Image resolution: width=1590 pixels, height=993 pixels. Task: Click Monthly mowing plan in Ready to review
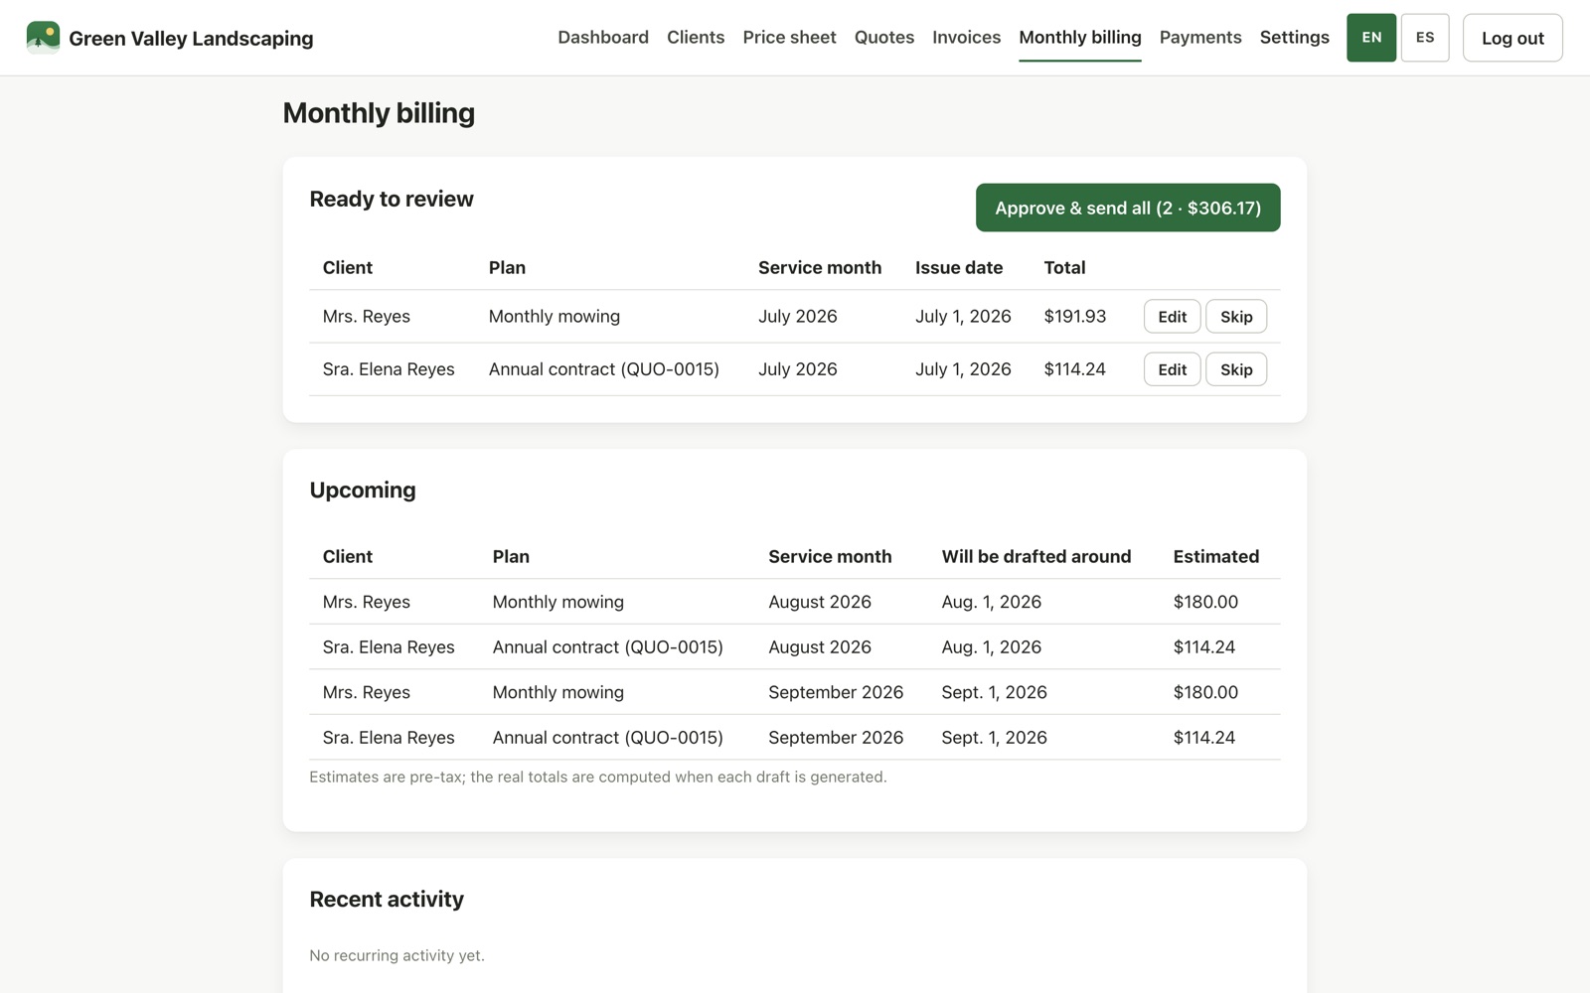coord(555,316)
